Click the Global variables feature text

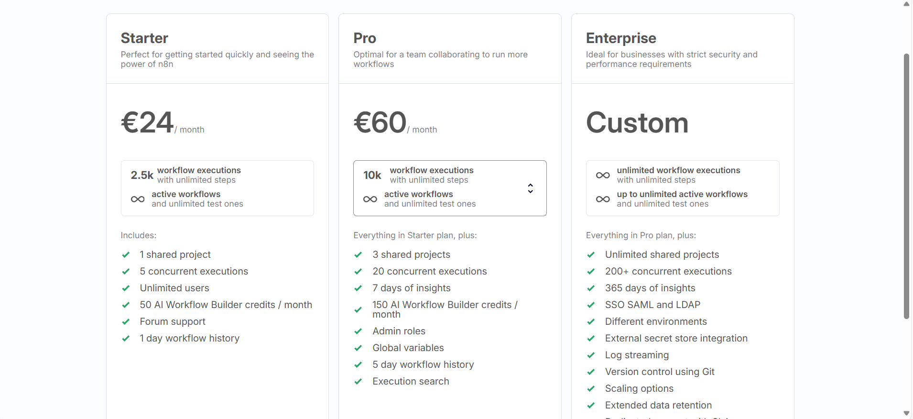408,348
